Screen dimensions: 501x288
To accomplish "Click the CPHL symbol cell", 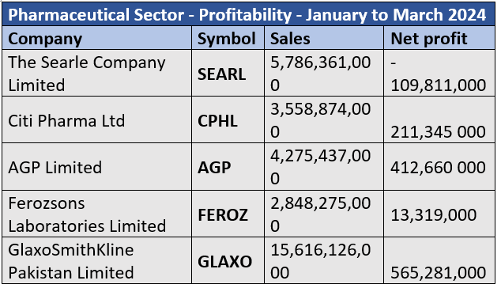I will (228, 120).
